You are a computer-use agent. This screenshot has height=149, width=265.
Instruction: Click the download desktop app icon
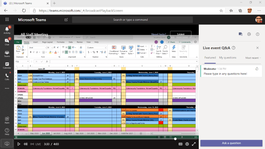point(7,143)
